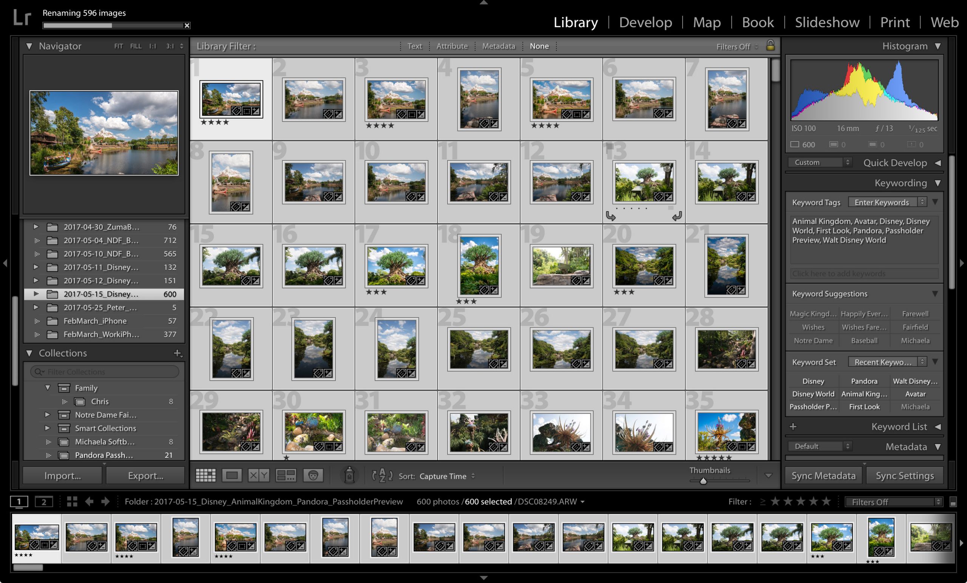The width and height of the screenshot is (967, 583).
Task: Click the grid vertical scrollbar
Action: (x=775, y=71)
